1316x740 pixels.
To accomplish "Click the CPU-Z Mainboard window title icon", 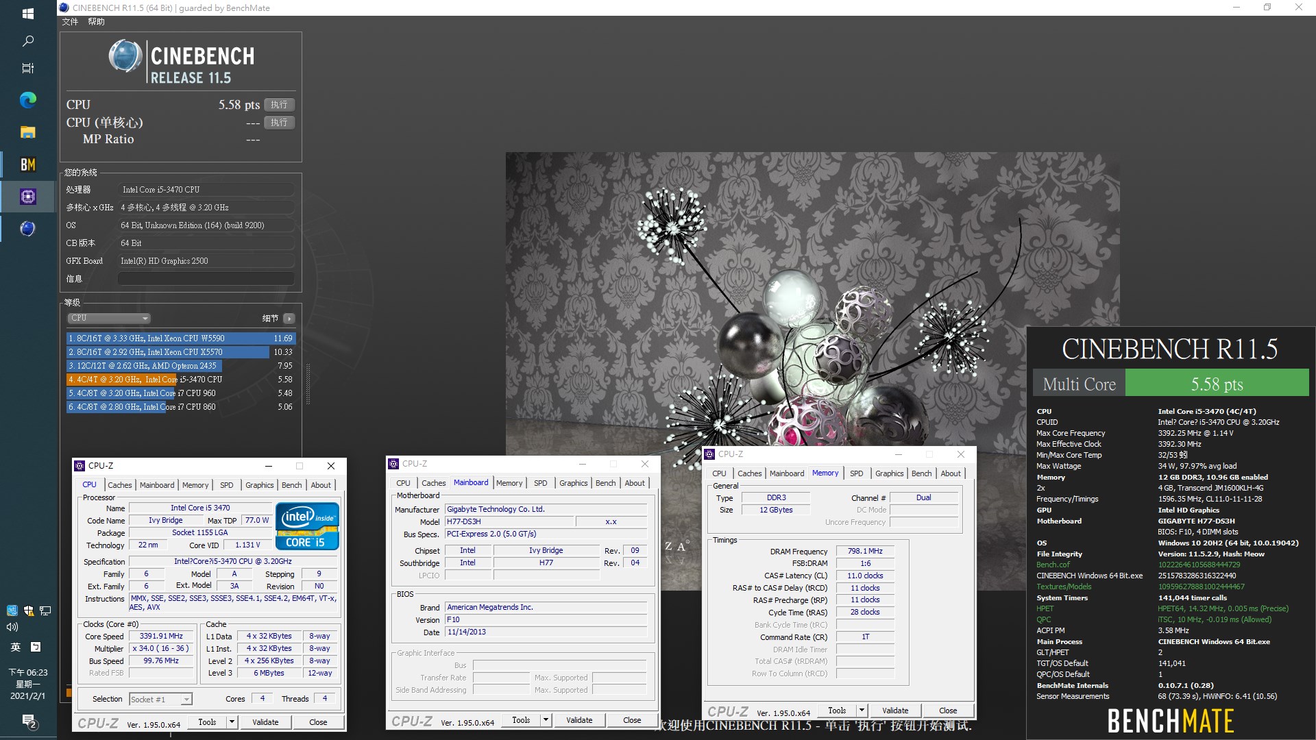I will (x=393, y=464).
